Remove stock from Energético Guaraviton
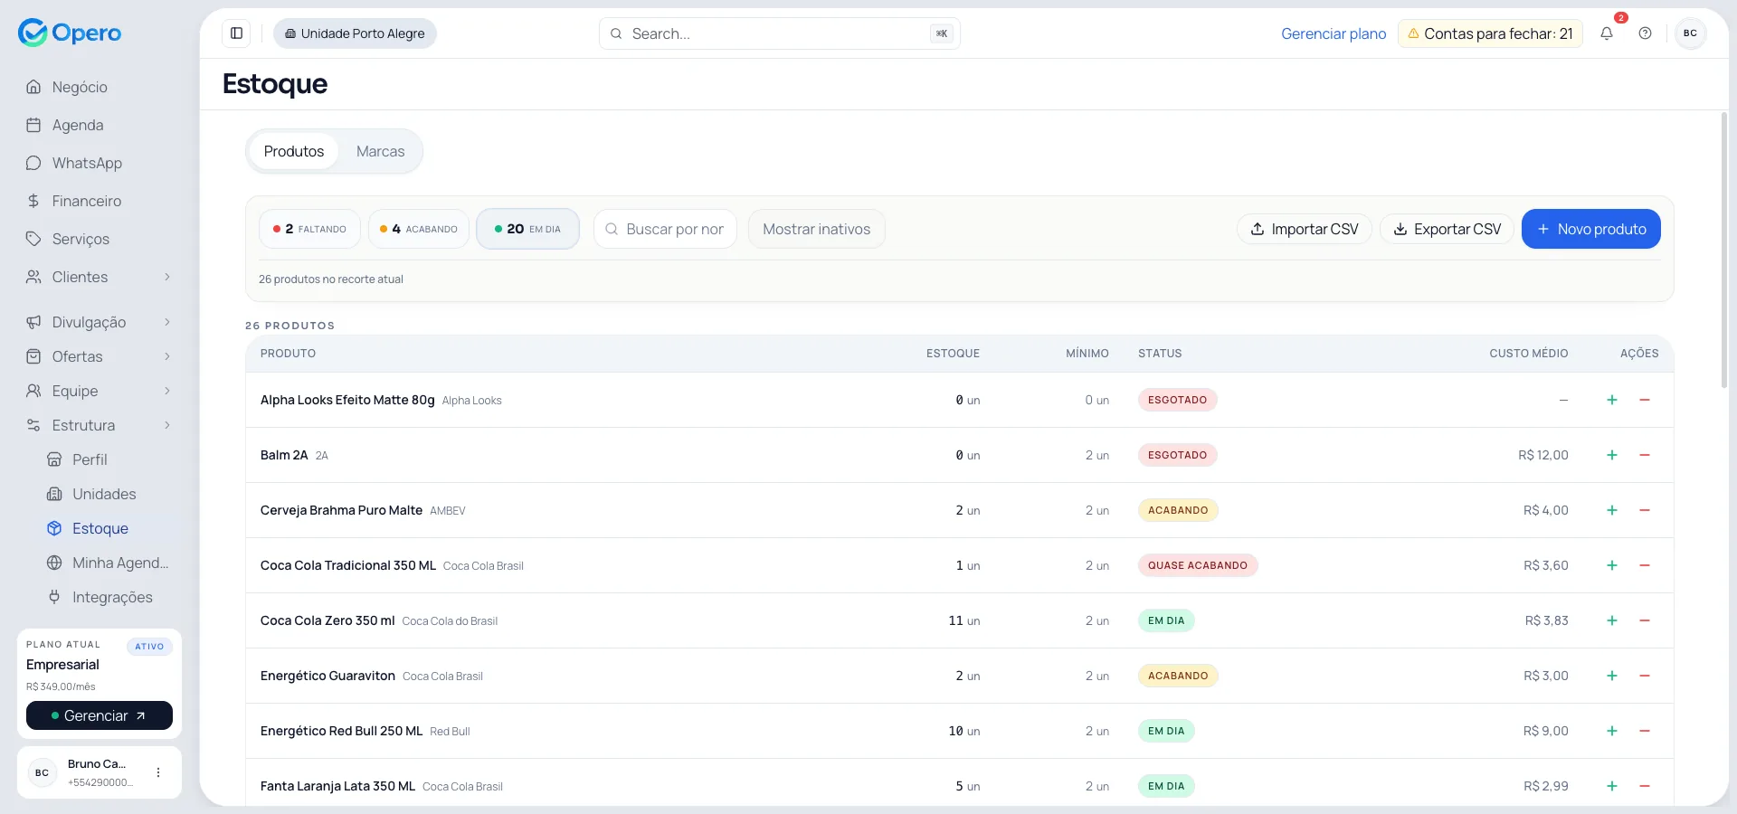 1645,676
